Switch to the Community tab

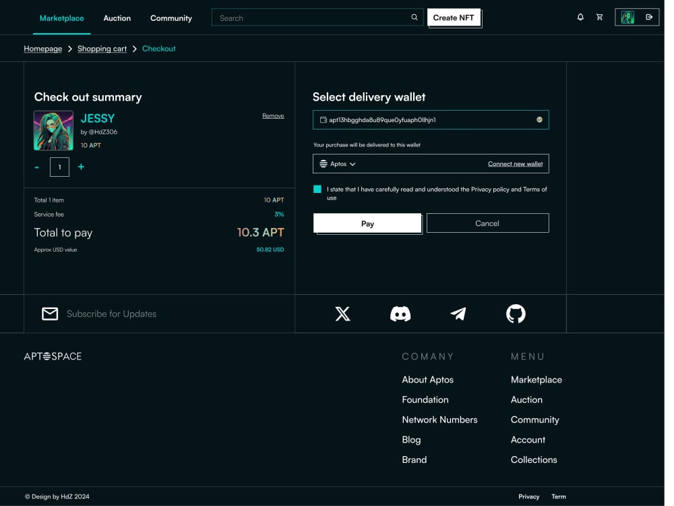tap(171, 18)
